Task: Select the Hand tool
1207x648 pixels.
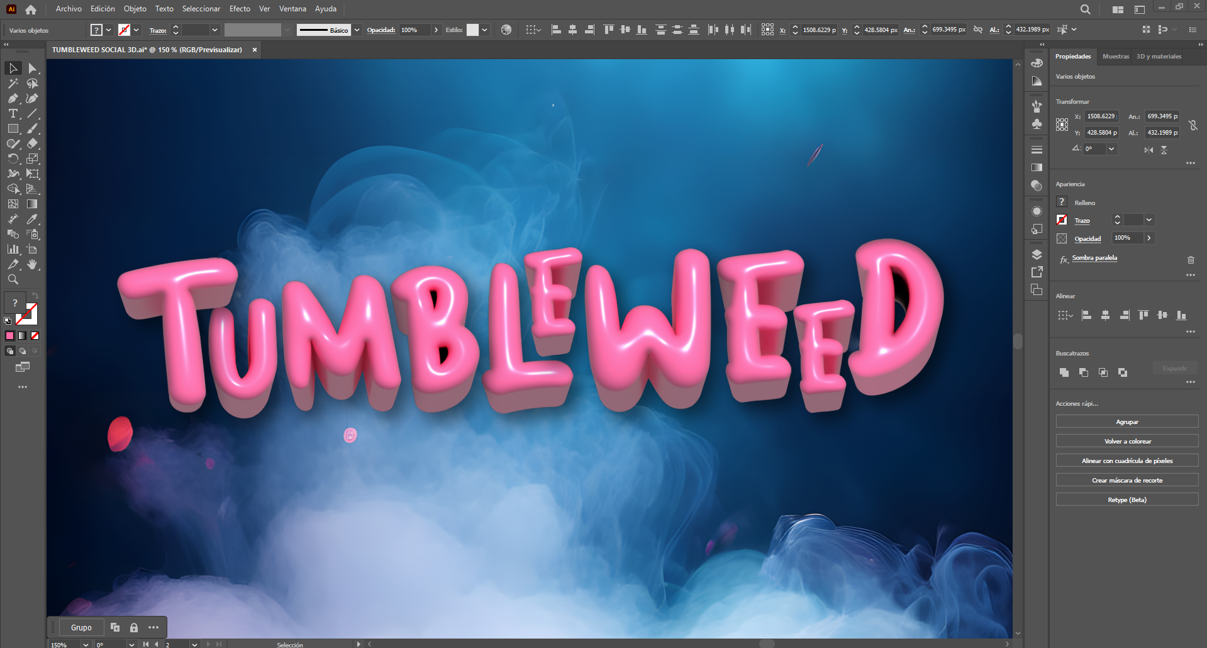Action: pyautogui.click(x=33, y=264)
